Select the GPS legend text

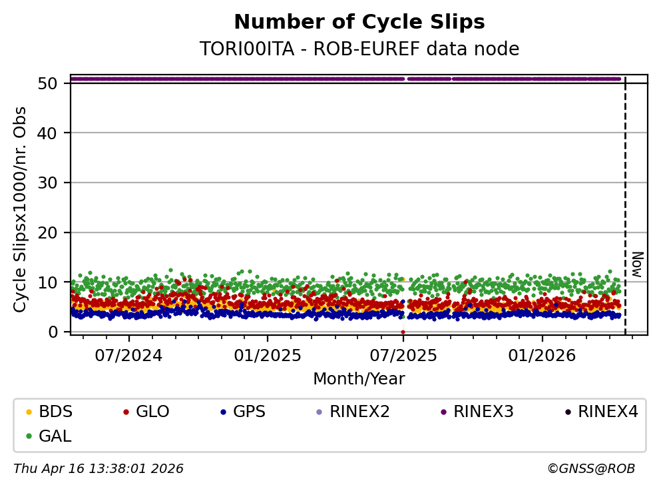click(x=250, y=412)
